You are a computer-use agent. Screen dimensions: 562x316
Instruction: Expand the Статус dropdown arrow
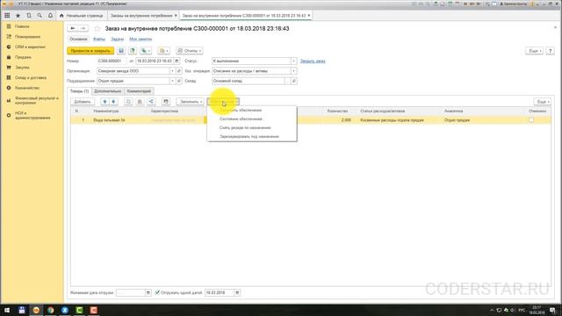(293, 61)
